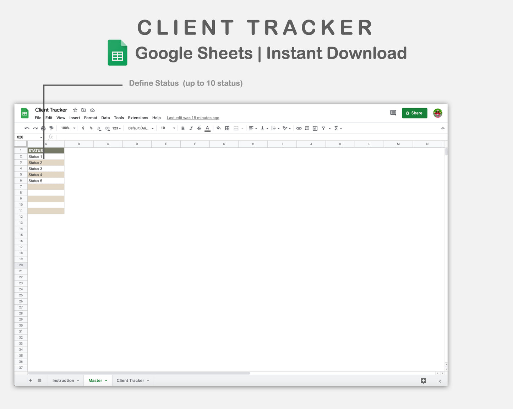Select the Status 3 cell
The width and height of the screenshot is (513, 409).
[x=35, y=169]
